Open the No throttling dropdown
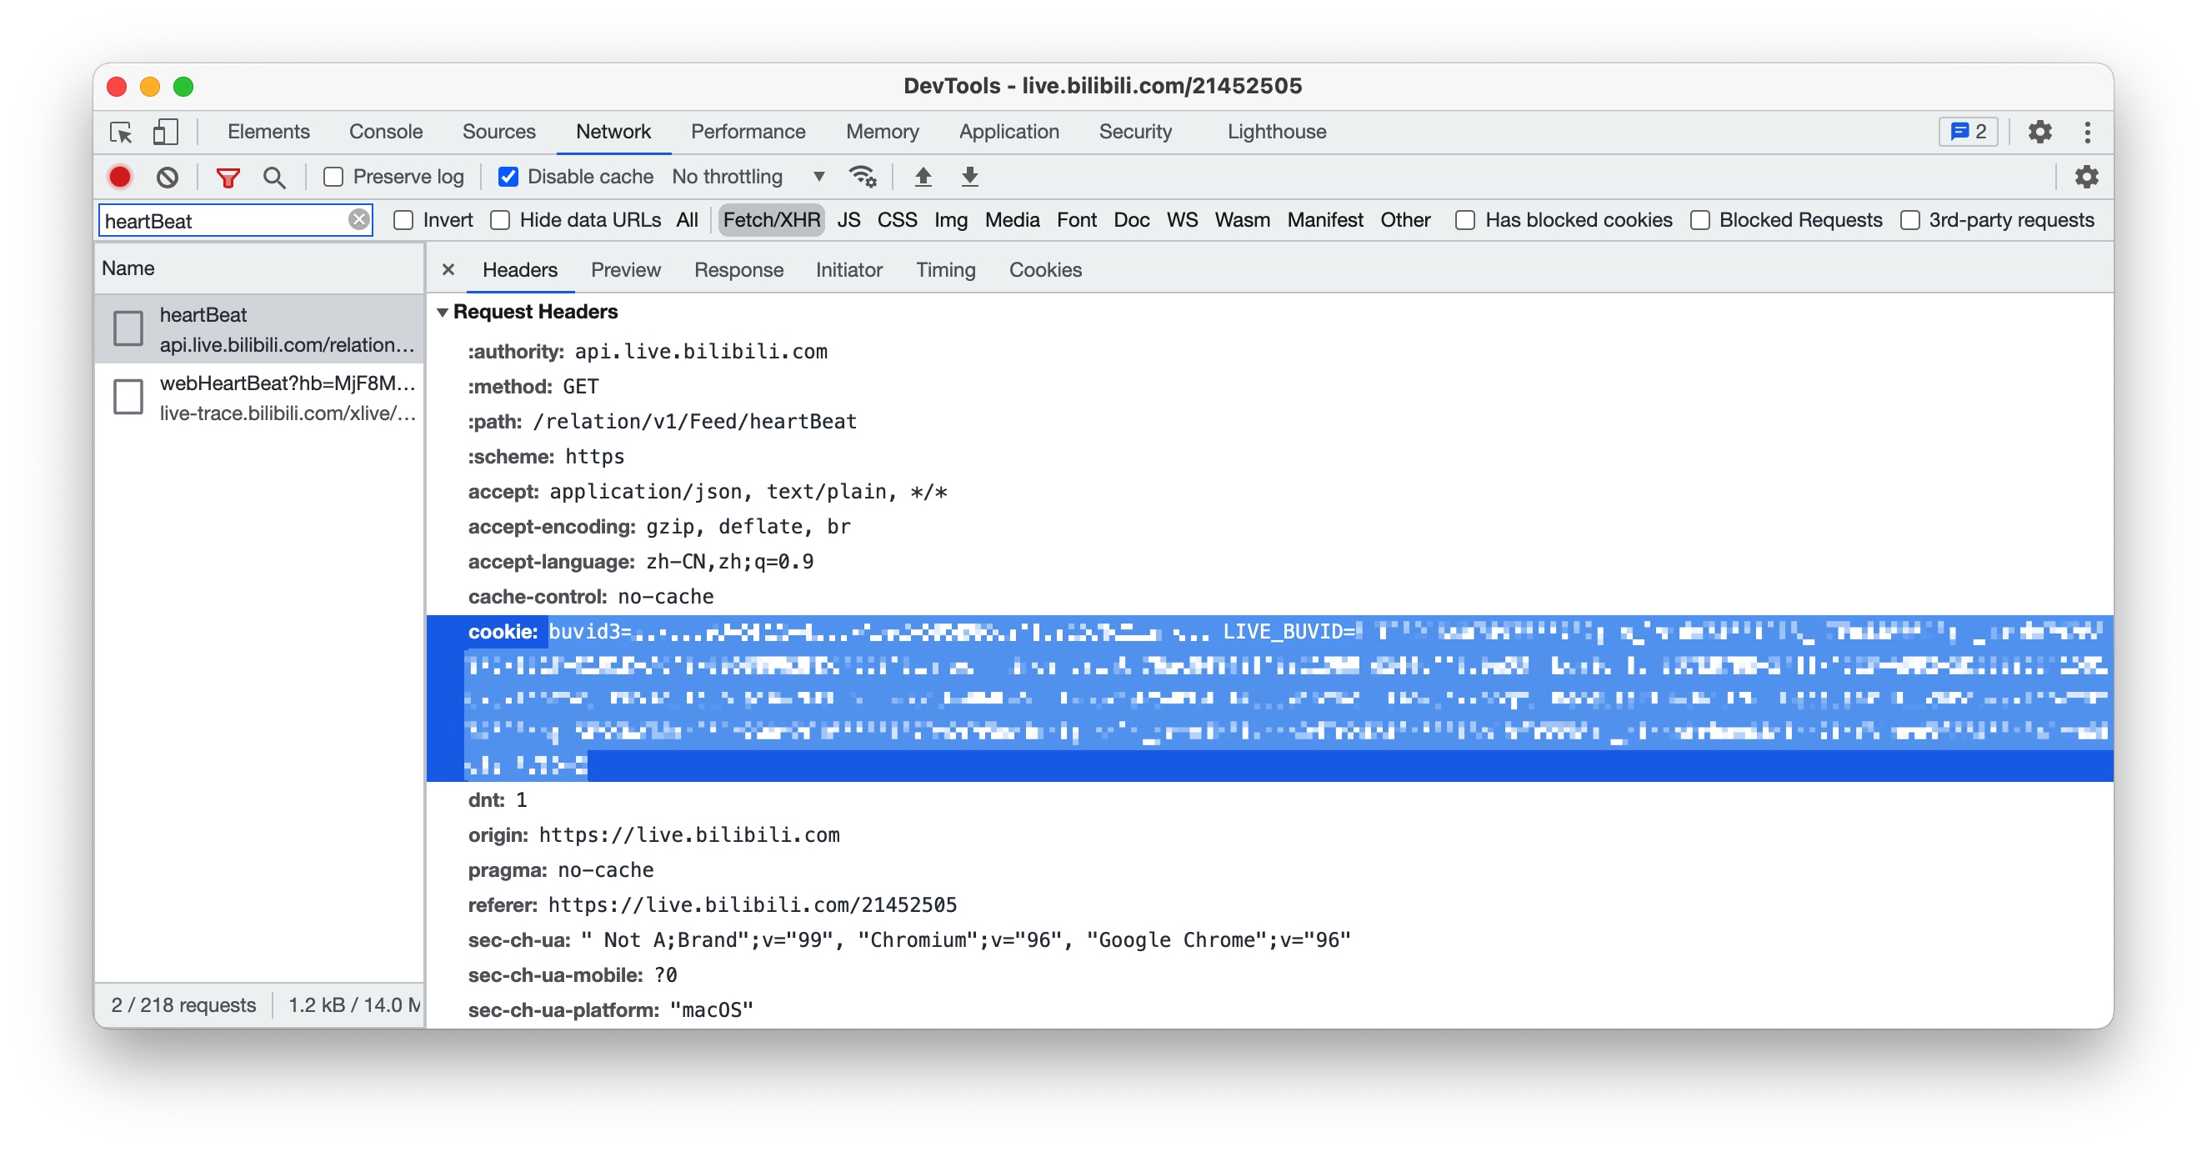The width and height of the screenshot is (2207, 1152). (x=748, y=177)
